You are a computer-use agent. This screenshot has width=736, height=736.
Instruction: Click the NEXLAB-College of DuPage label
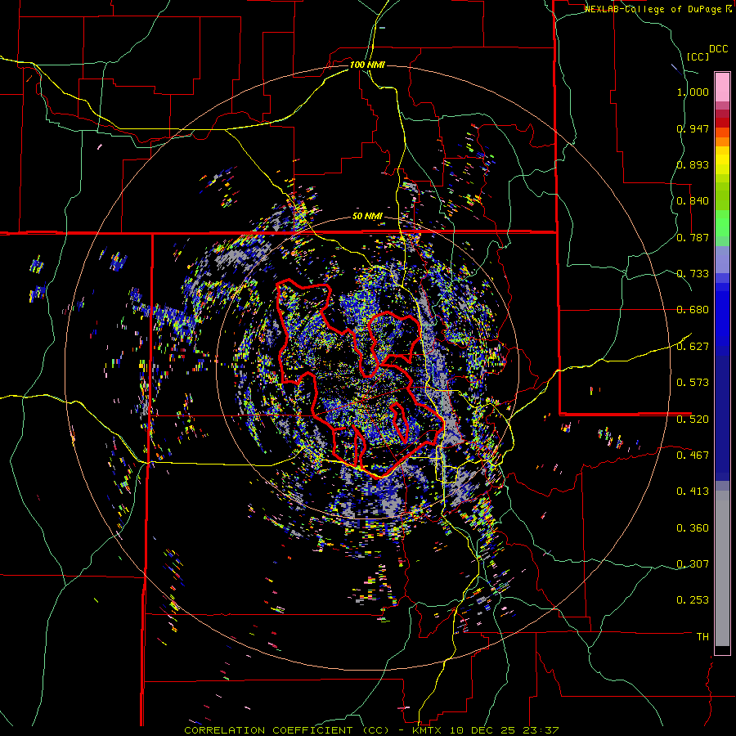coord(653,9)
